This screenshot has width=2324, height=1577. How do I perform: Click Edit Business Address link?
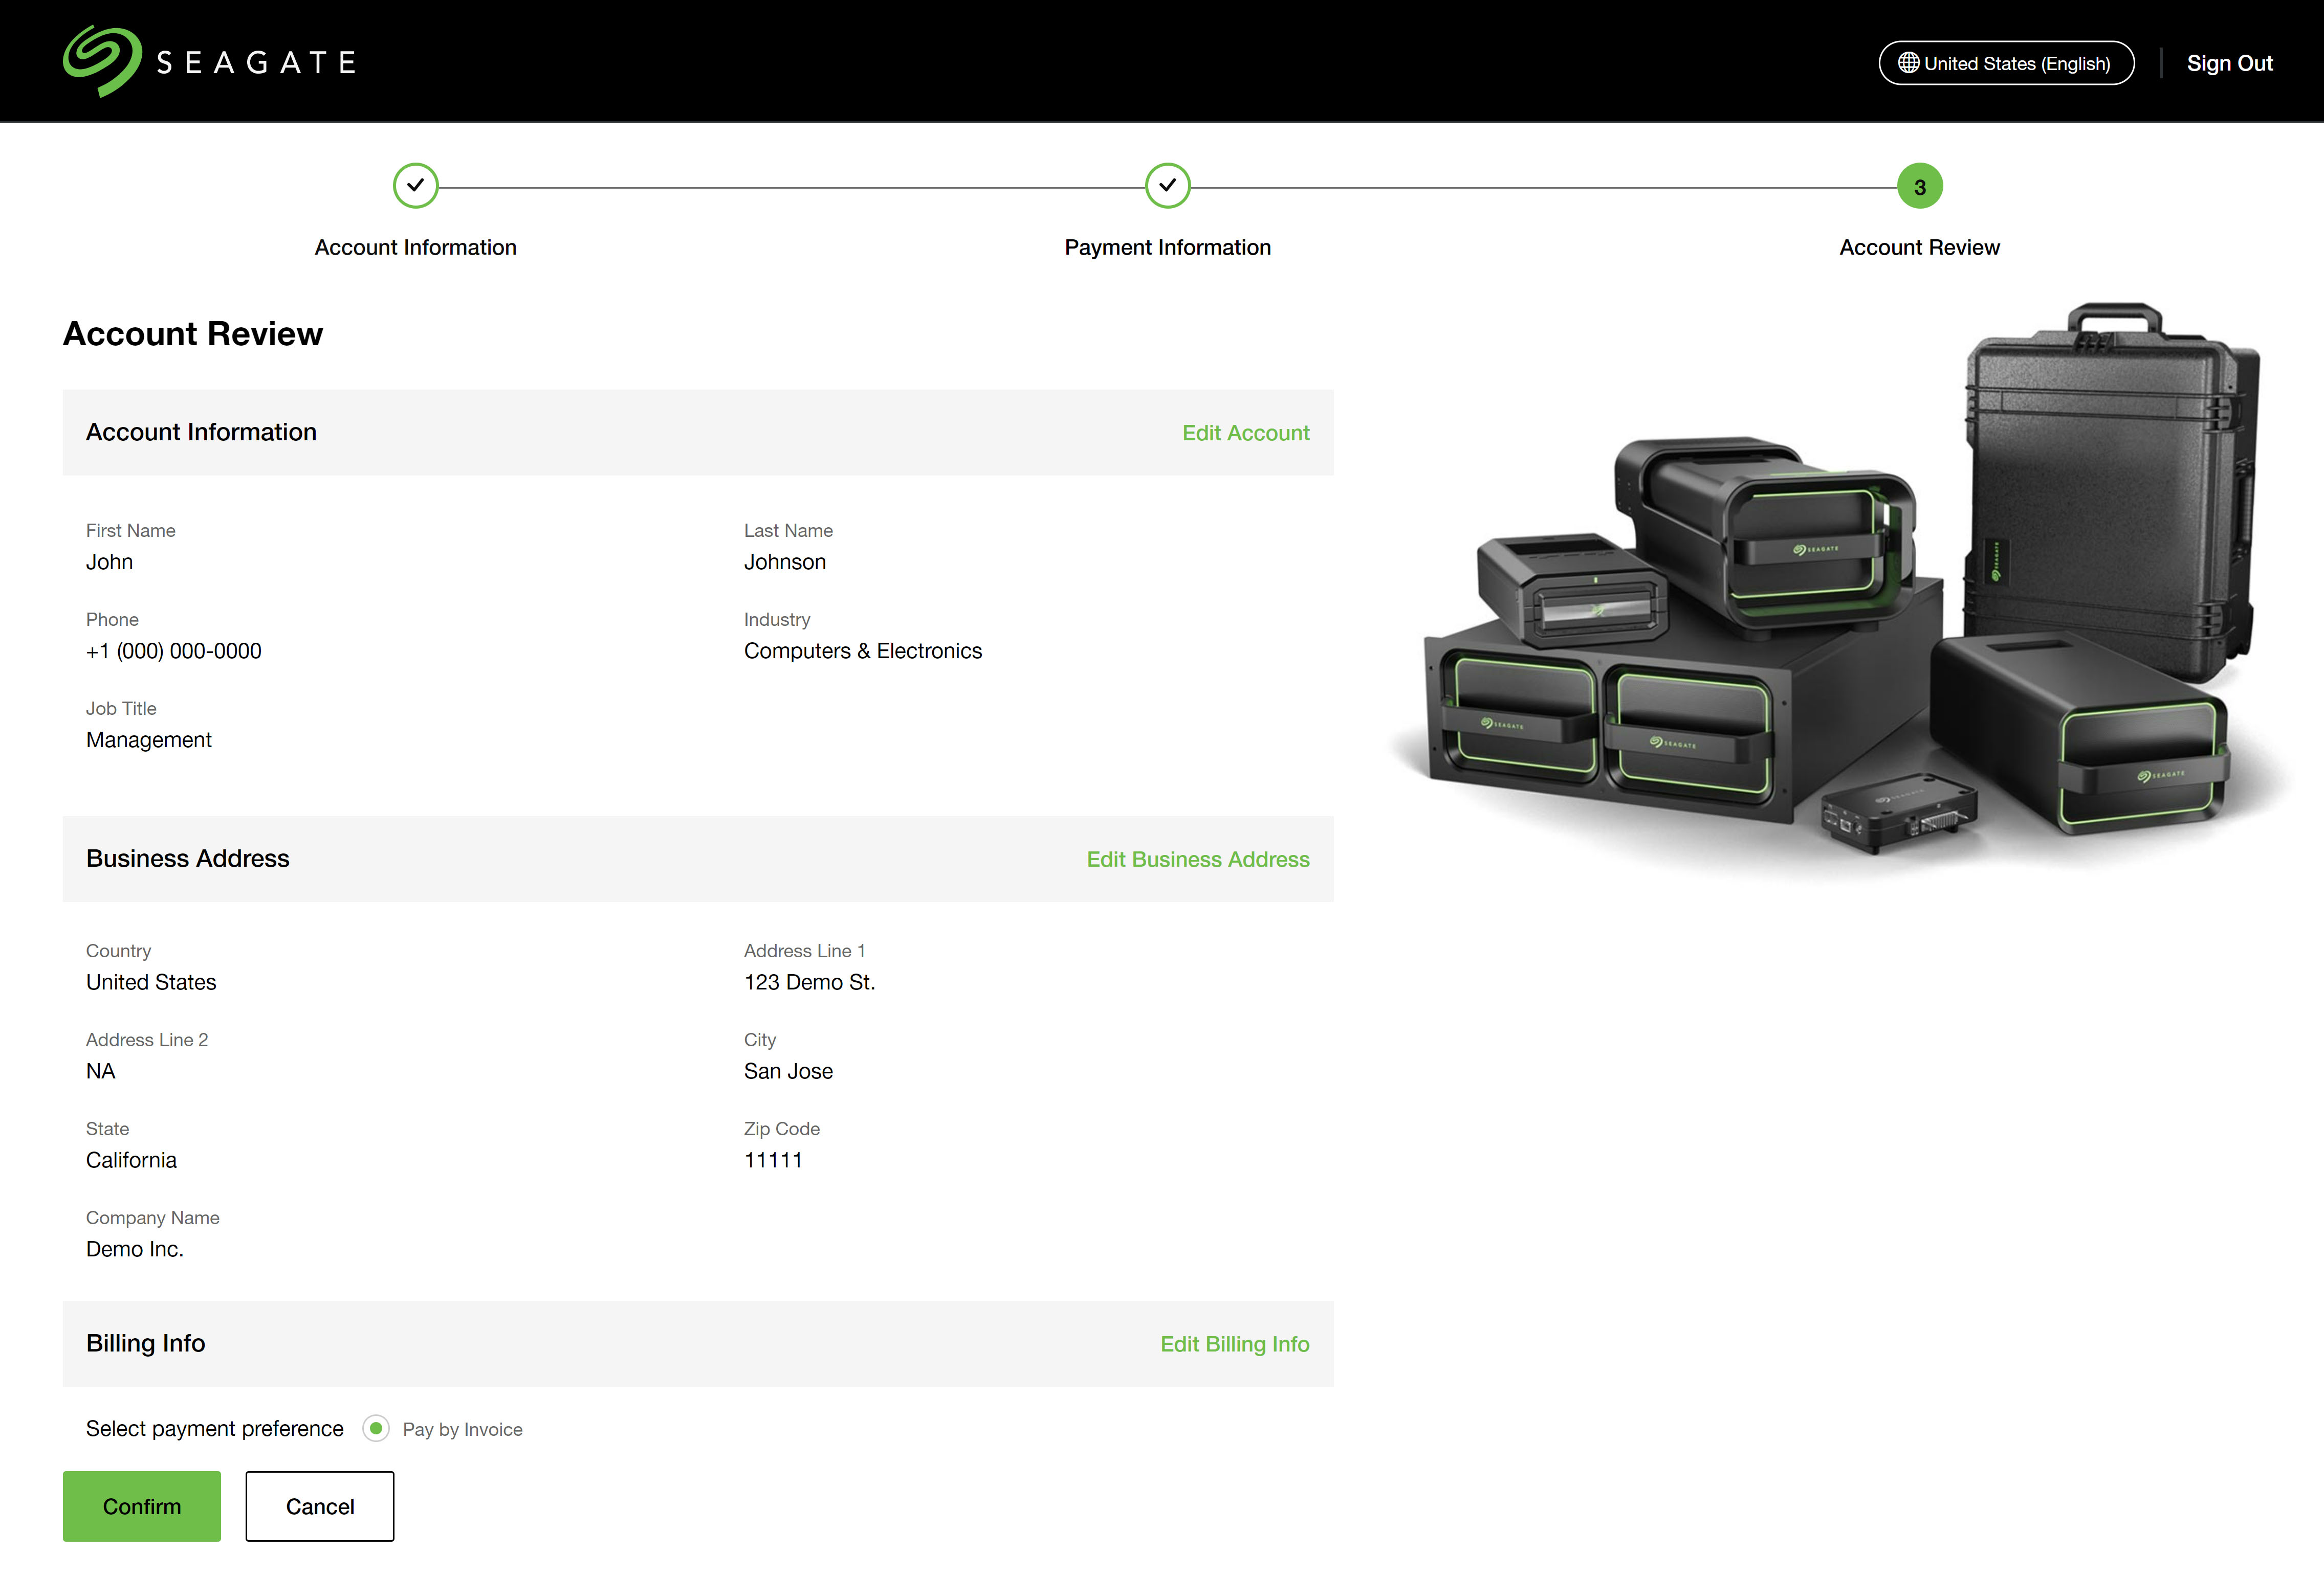point(1197,860)
